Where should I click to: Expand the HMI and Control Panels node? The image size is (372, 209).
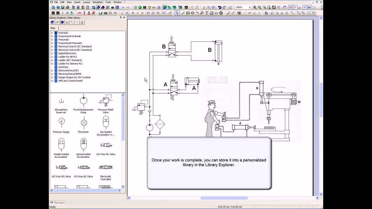point(52,81)
